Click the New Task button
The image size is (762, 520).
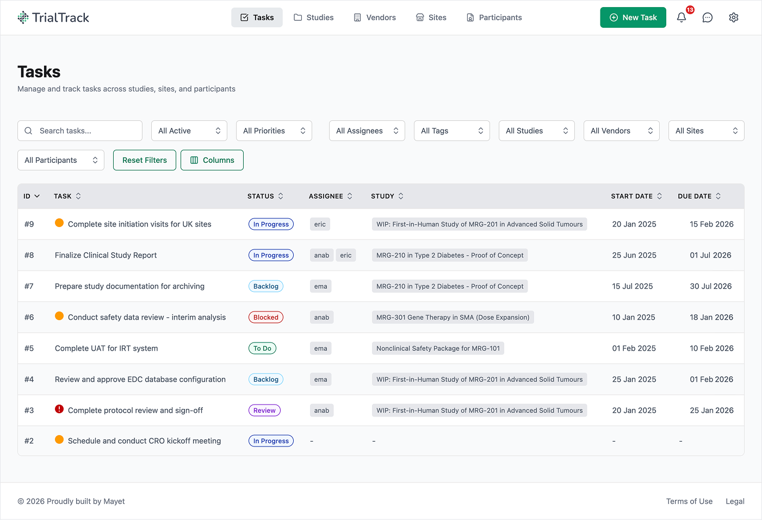(633, 17)
